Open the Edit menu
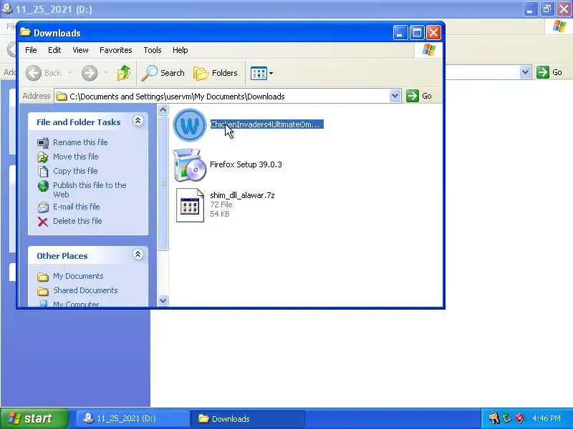The image size is (573, 429). 54,50
